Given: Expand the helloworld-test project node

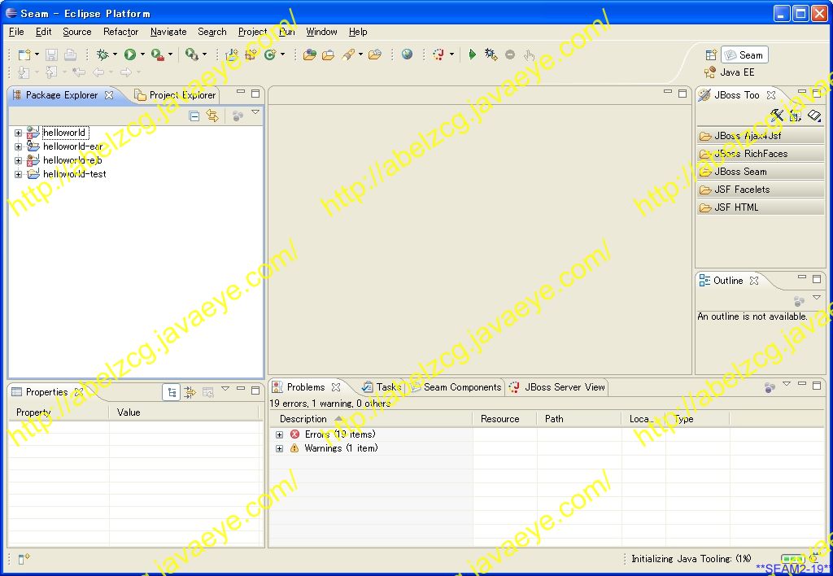Looking at the screenshot, I should pyautogui.click(x=18, y=174).
